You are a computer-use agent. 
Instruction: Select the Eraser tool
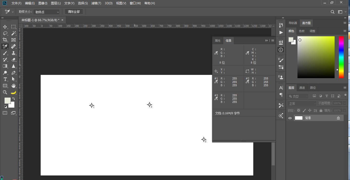13,59
